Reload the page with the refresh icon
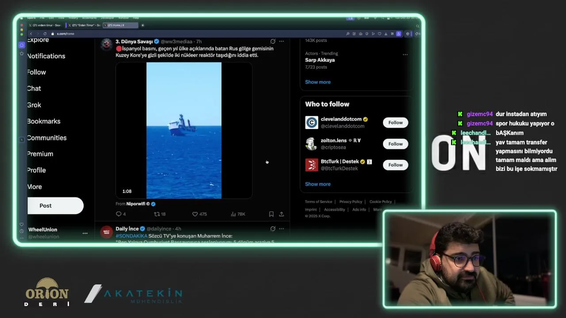The image size is (566, 318). [45, 34]
